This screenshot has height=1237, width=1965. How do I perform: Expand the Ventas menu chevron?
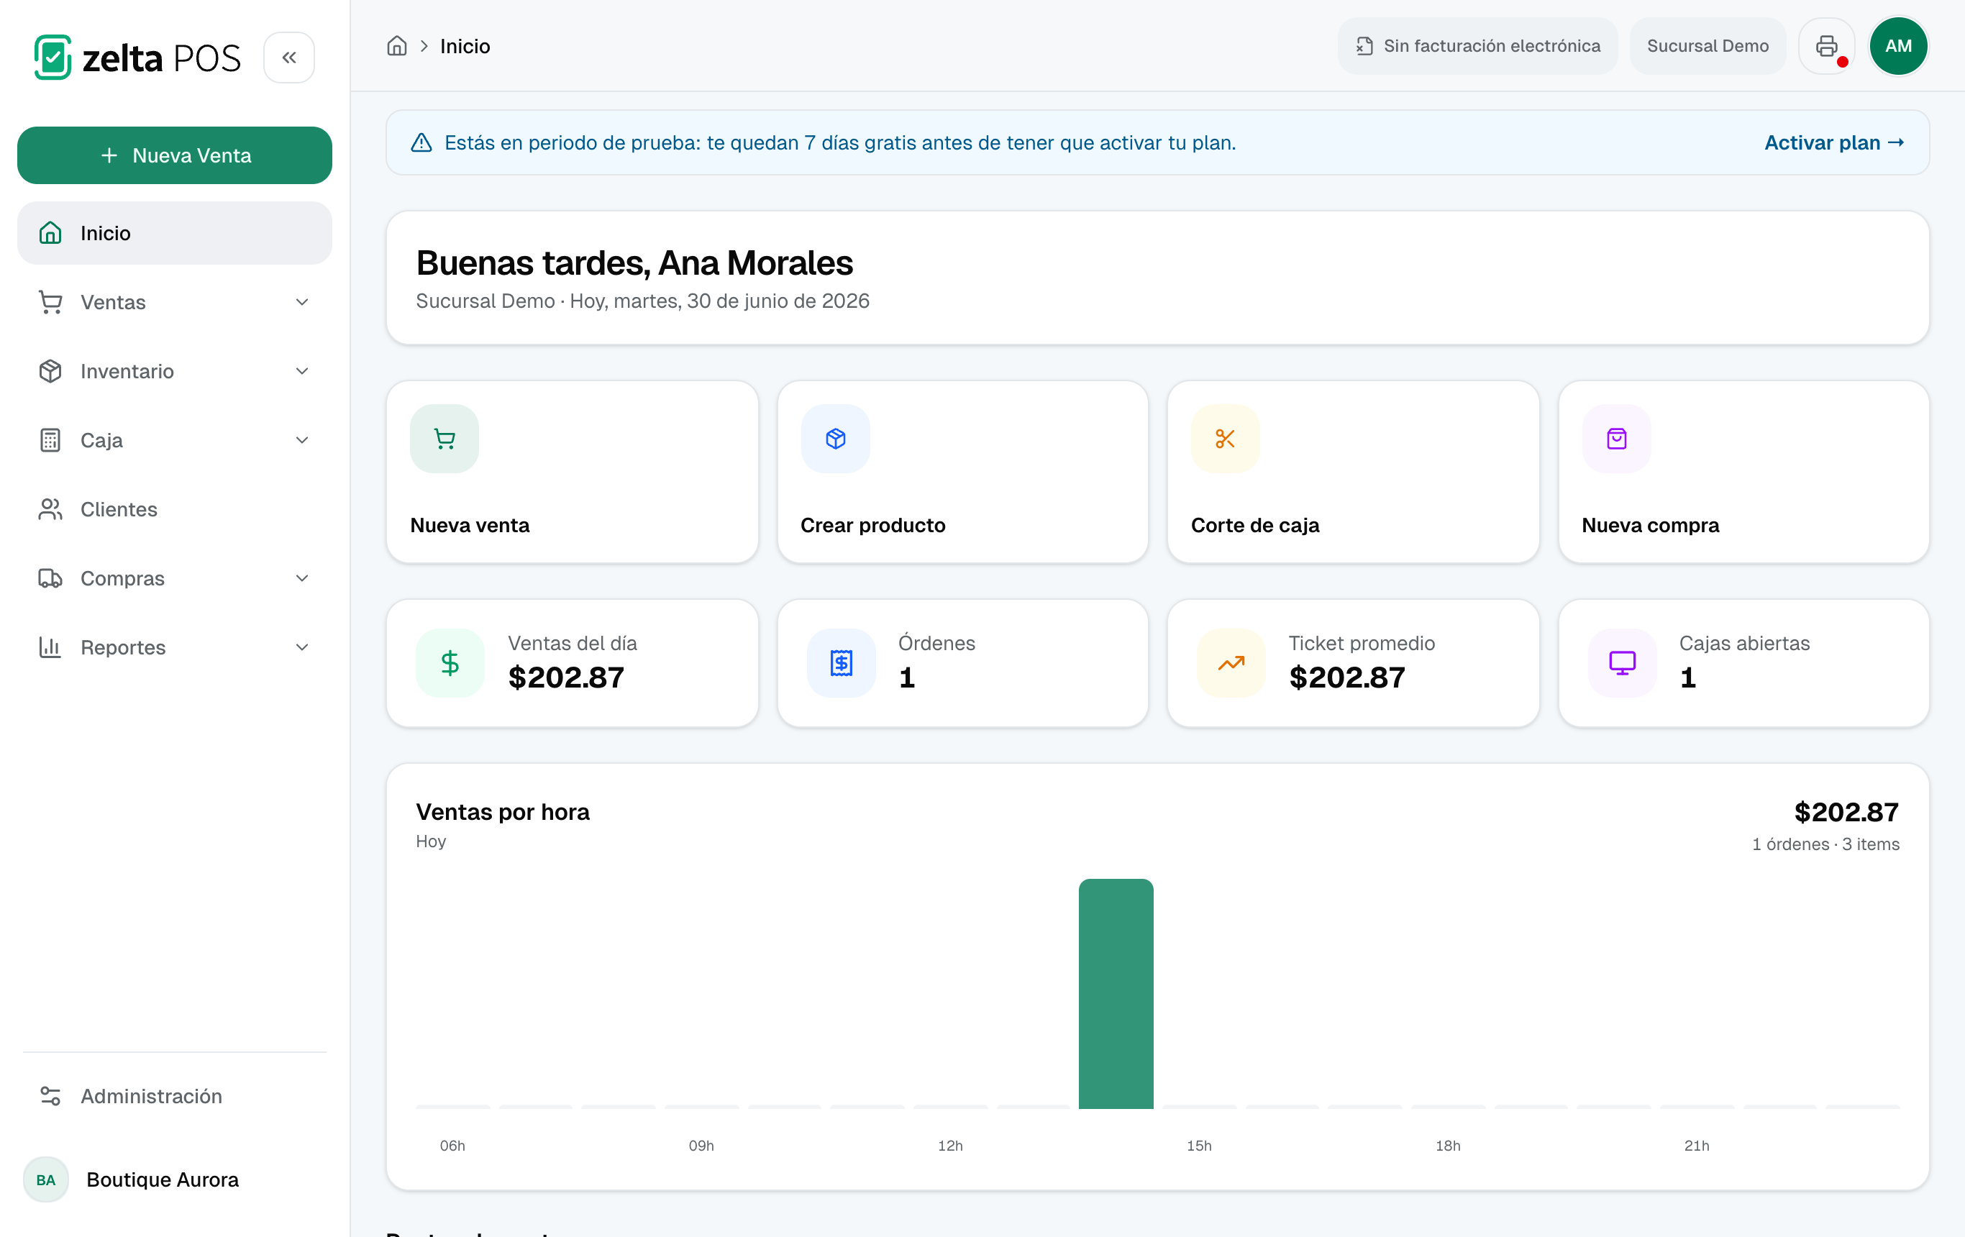(302, 303)
